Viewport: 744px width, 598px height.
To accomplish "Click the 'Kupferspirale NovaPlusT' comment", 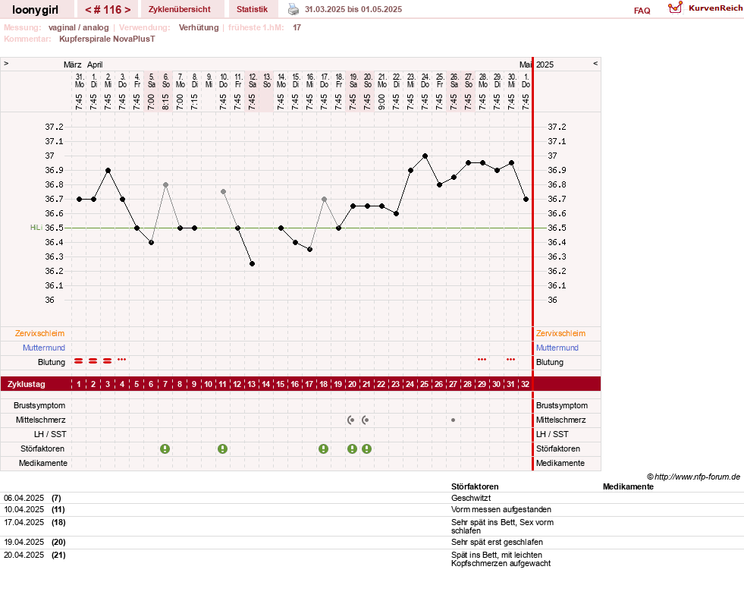I will tap(107, 39).
